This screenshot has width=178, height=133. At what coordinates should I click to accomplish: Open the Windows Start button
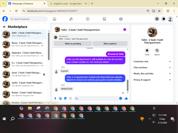pyautogui.click(x=4, y=119)
